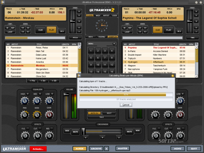204x153 pixels.
Task: Click left deck stop/play small button
Action: pyautogui.click(x=62, y=31)
